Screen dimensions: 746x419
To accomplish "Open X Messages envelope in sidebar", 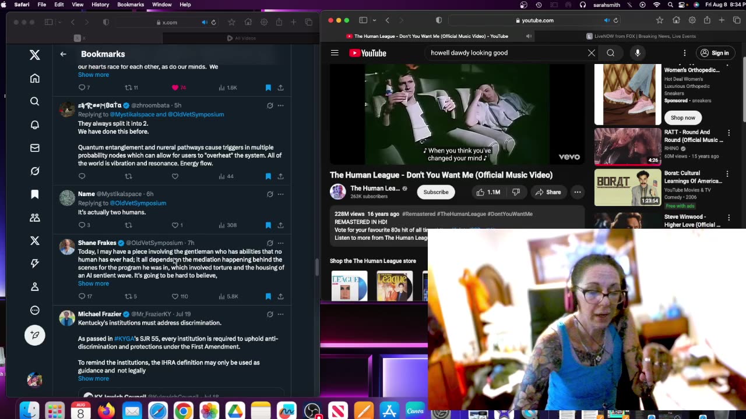I will click(35, 148).
